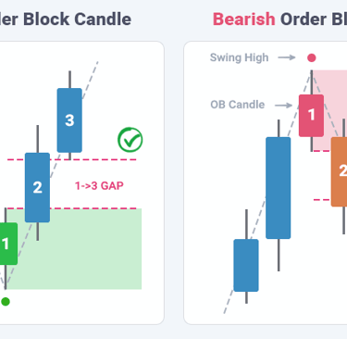Click the red Swing High dot
This screenshot has height=339, width=347.
312,57
